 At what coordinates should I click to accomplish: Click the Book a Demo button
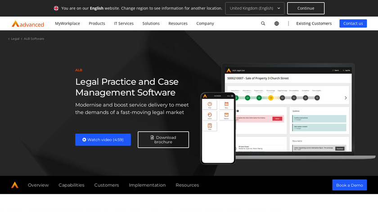tap(350, 185)
